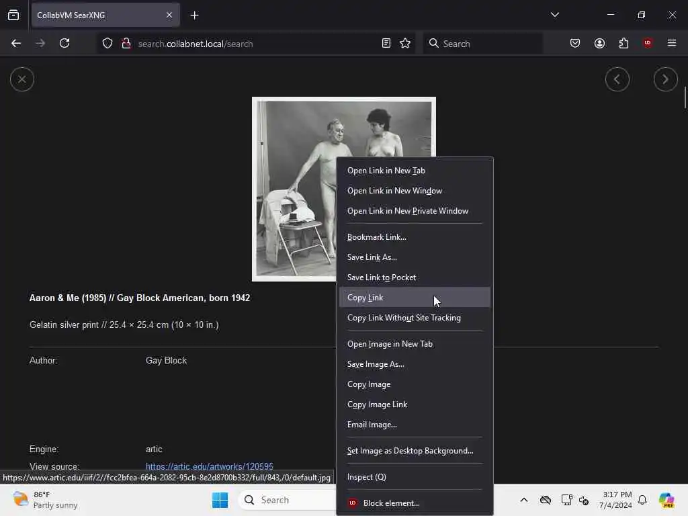Open weather widget 86°F Partly sunny
688x516 pixels.
pyautogui.click(x=45, y=500)
